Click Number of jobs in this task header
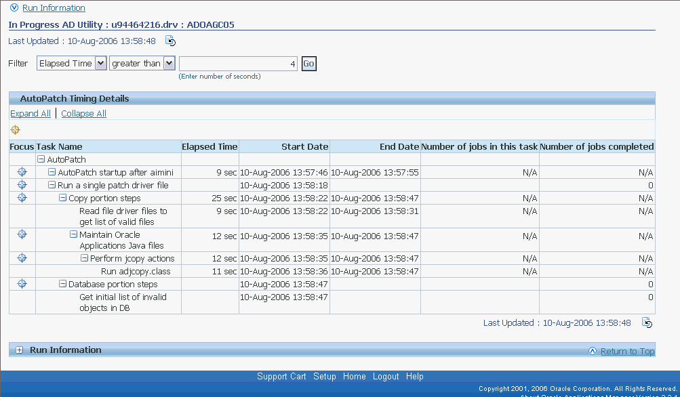Image resolution: width=680 pixels, height=397 pixels. point(479,146)
